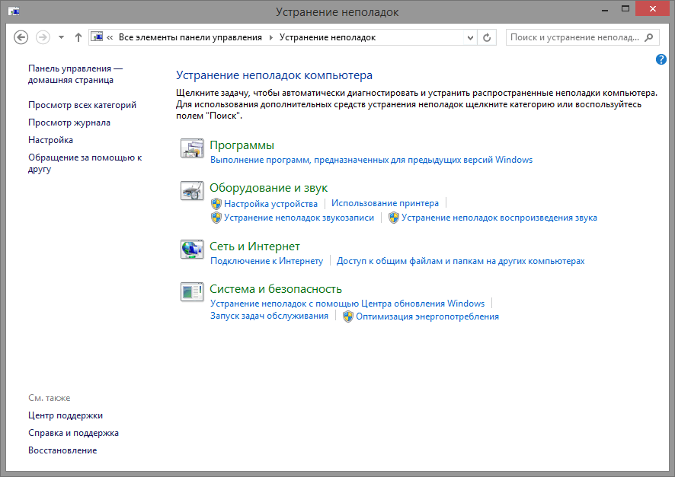The image size is (675, 477).
Task: Refresh the page using the refresh button
Action: pyautogui.click(x=488, y=37)
